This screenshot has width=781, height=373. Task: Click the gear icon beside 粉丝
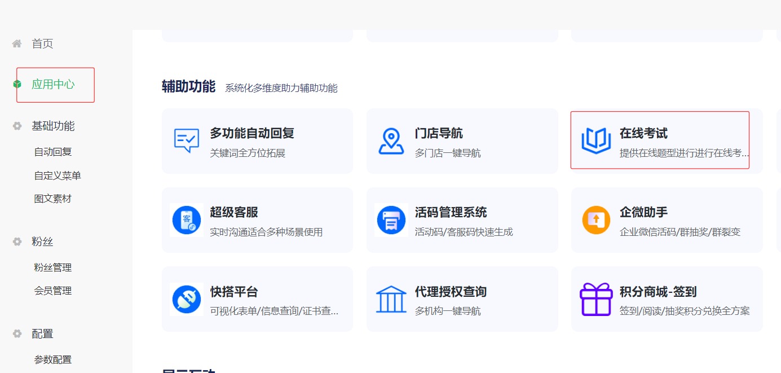(17, 242)
